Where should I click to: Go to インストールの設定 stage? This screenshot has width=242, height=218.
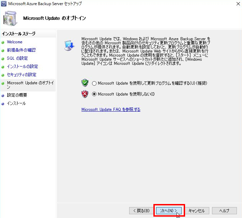click(x=22, y=67)
